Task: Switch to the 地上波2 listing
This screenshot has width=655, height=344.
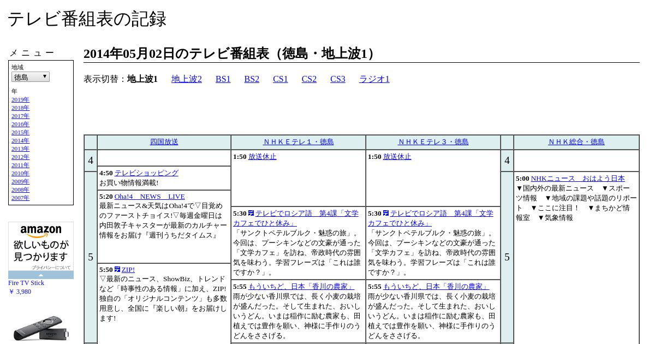Action: click(x=187, y=79)
